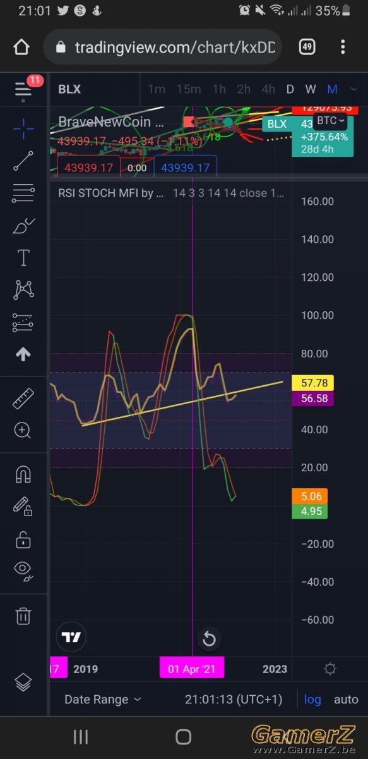Hide all drawings with eye icon
The image size is (368, 759).
pos(23,571)
